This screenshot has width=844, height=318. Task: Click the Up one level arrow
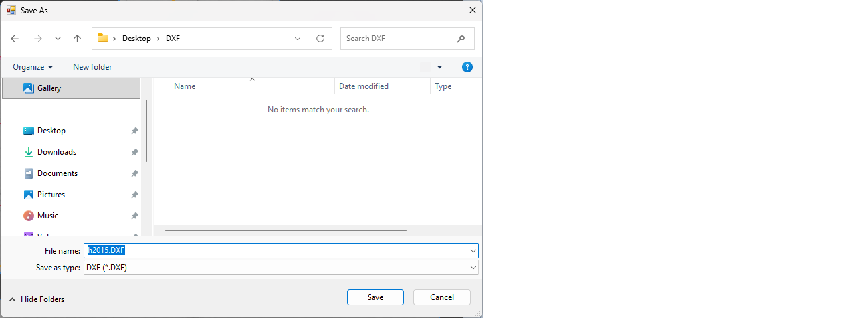tap(77, 39)
